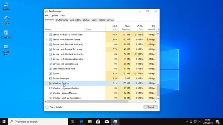Select the Windows Explorer process row
This screenshot has height=125, width=223.
[x=101, y=83]
